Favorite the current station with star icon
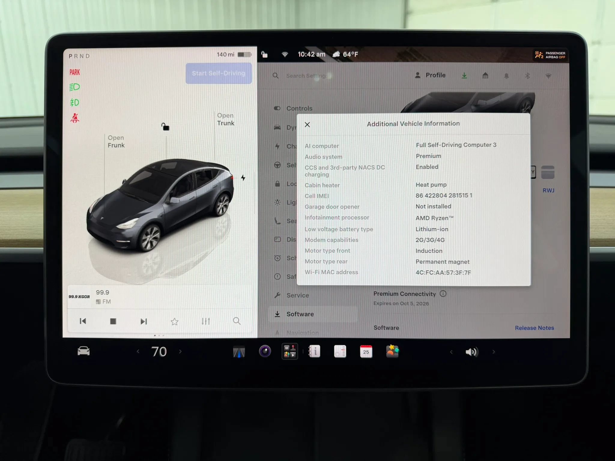The height and width of the screenshot is (461, 615). point(174,321)
